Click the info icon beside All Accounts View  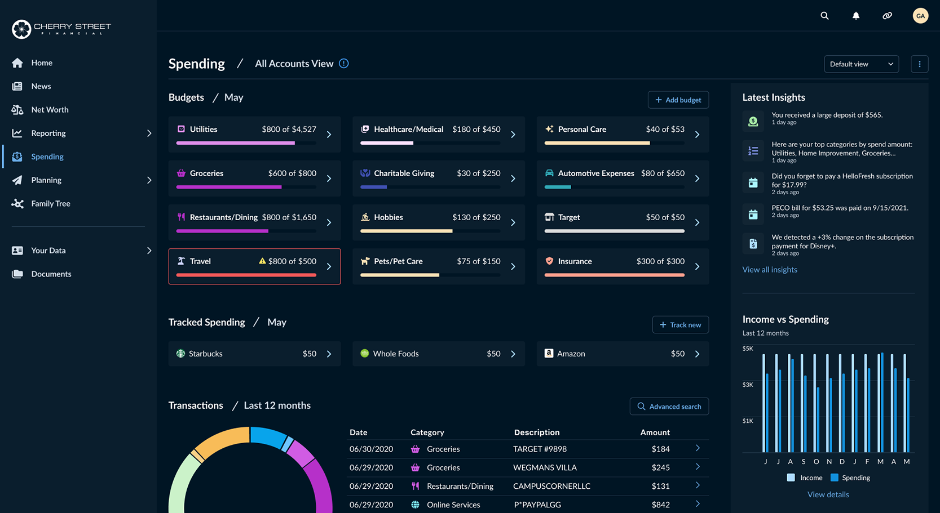(344, 64)
